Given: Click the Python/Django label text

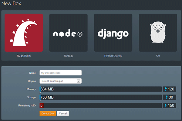Looking at the screenshot, I should [113, 56].
